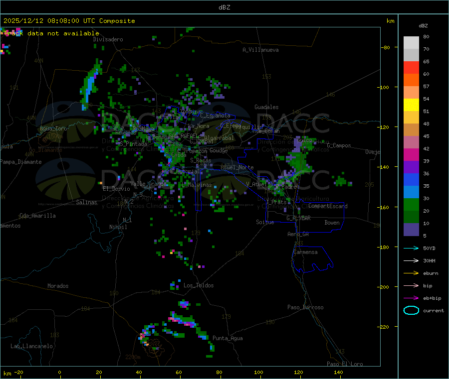Click the Los_Toldos map label
This screenshot has height=379, width=449.
199,285
